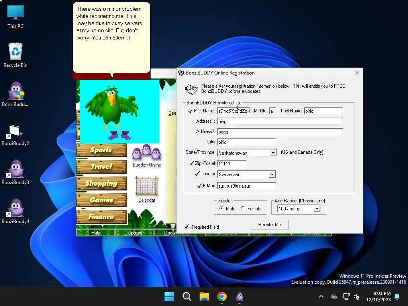
Task: Click the registration dialog's notepad icon
Action: [x=192, y=89]
